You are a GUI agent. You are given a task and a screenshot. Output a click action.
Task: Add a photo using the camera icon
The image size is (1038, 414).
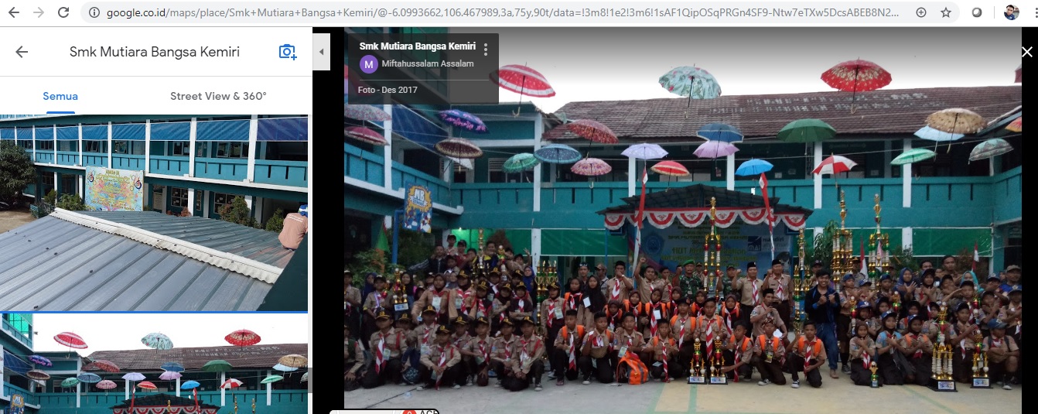coord(287,52)
